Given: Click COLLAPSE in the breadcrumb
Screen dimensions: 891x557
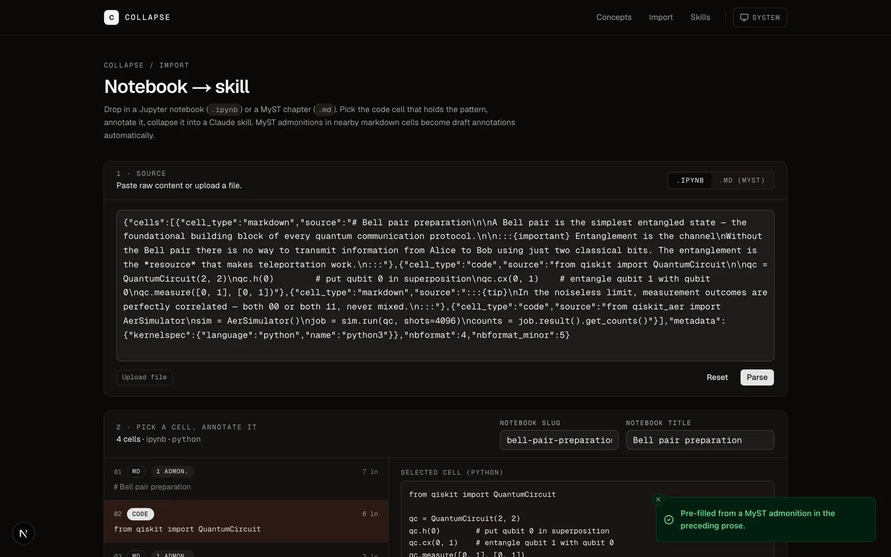Looking at the screenshot, I should [x=124, y=65].
